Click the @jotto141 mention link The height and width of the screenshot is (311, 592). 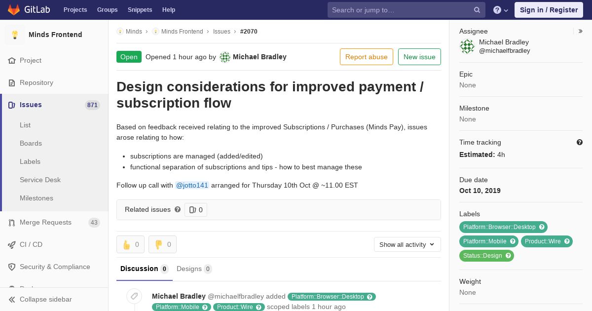pyautogui.click(x=192, y=185)
